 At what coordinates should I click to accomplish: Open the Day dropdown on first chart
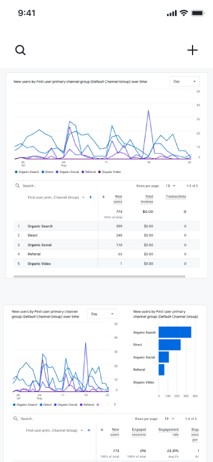[185, 81]
